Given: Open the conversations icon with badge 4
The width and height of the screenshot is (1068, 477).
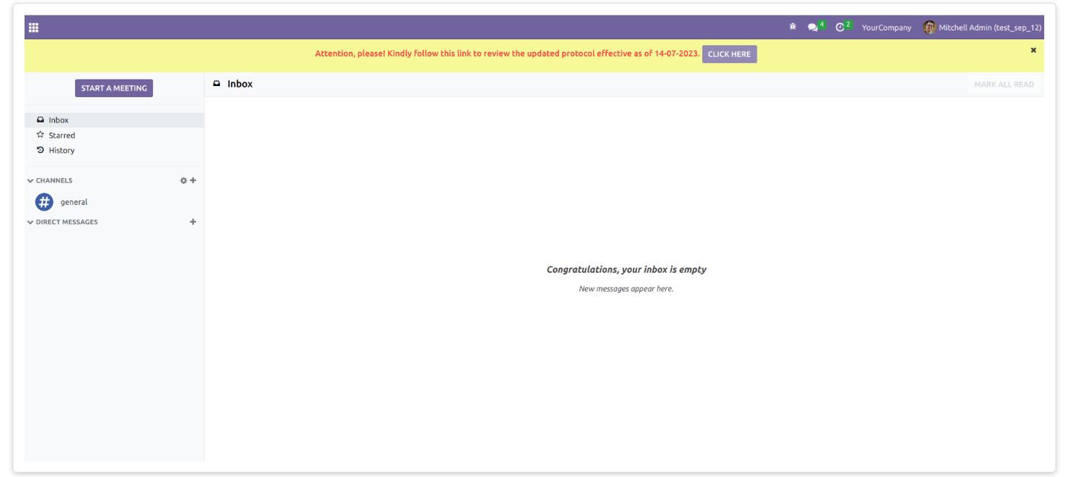Looking at the screenshot, I should [x=816, y=27].
